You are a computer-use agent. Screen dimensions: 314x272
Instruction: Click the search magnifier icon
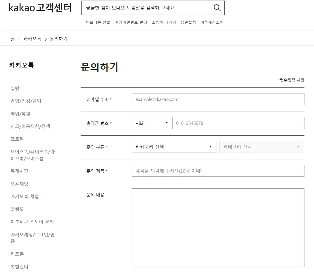[x=217, y=8]
